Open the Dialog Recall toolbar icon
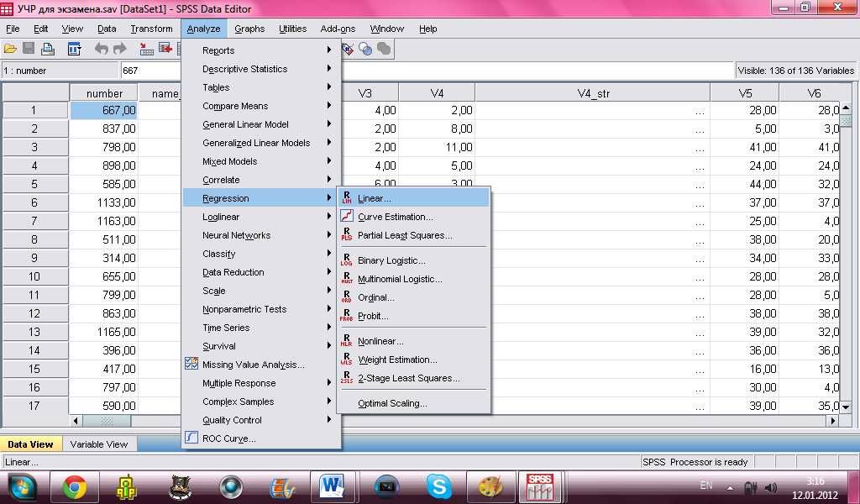 [74, 49]
